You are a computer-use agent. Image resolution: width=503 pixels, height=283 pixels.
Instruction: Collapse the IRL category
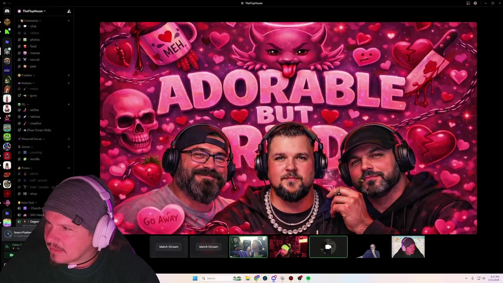click(x=23, y=104)
